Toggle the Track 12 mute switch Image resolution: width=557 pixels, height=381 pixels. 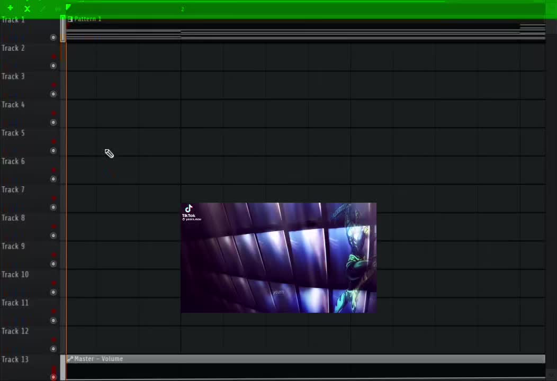53,349
